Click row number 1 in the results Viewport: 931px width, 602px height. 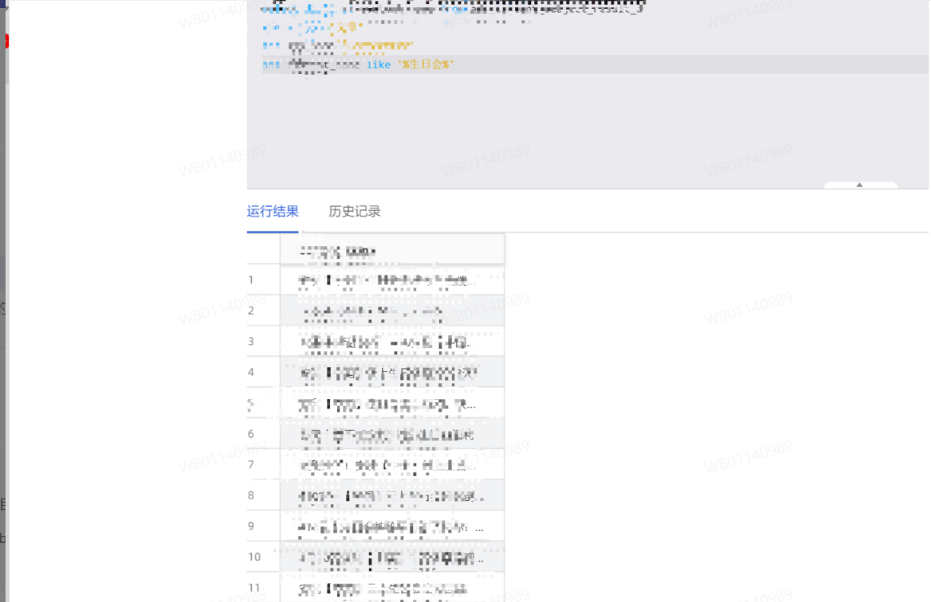pyautogui.click(x=251, y=280)
